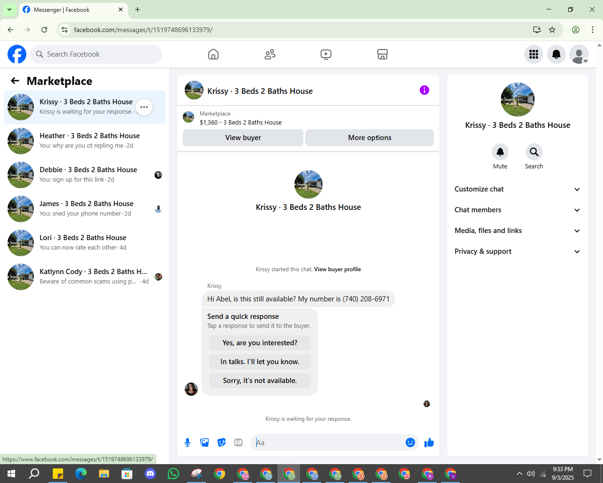Open Lori's 3 Beds 2 Baths conversation
This screenshot has width=603, height=483.
click(85, 243)
